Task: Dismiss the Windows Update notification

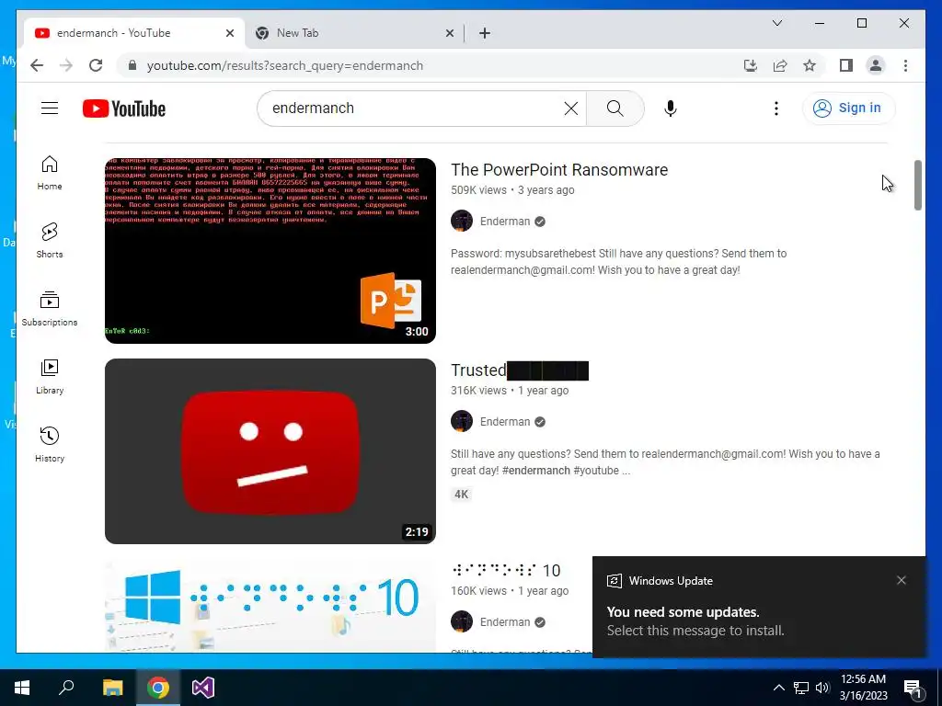Action: (x=902, y=580)
